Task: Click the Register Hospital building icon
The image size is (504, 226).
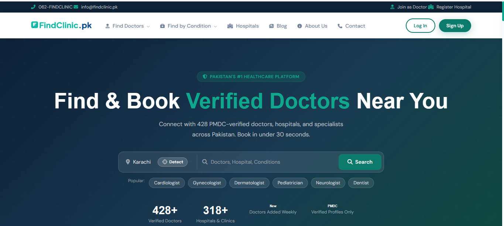Action: point(430,7)
